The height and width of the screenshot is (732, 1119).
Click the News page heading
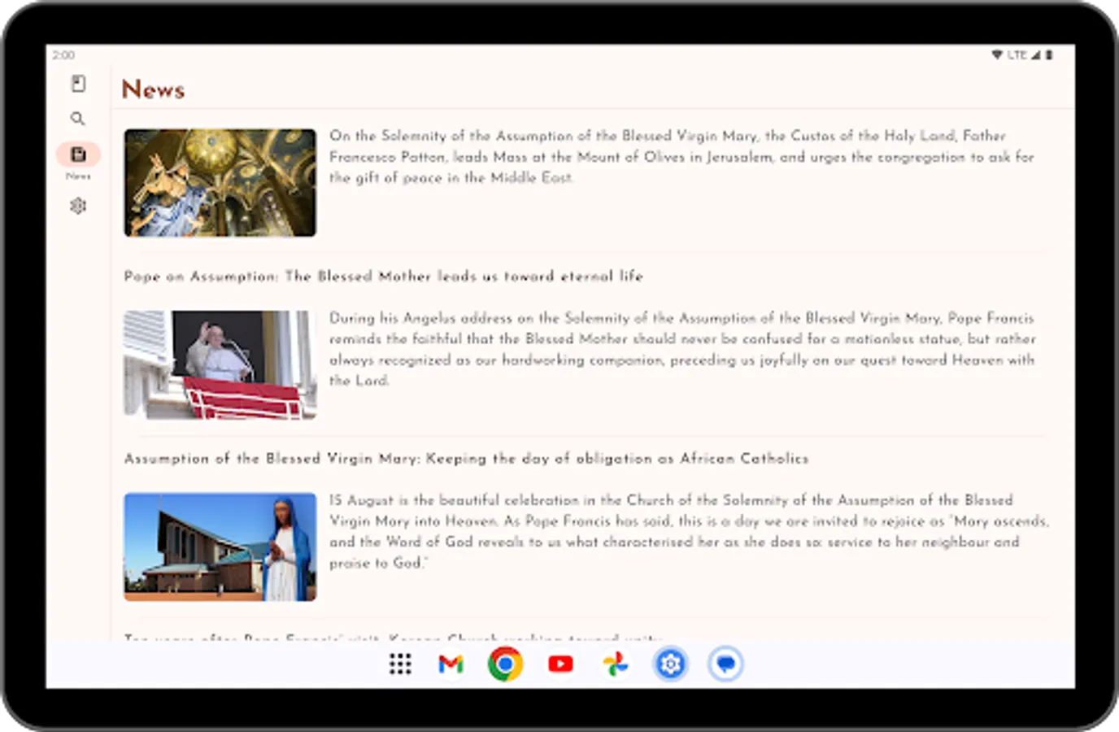(x=154, y=89)
